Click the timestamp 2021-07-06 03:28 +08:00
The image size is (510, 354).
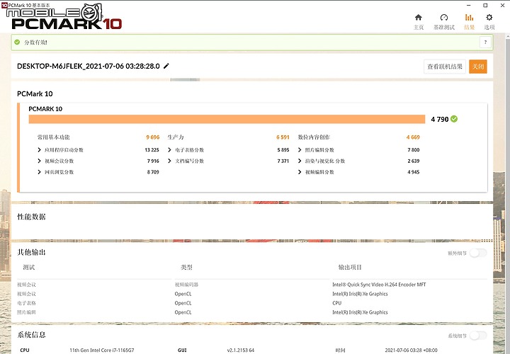pyautogui.click(x=411, y=350)
